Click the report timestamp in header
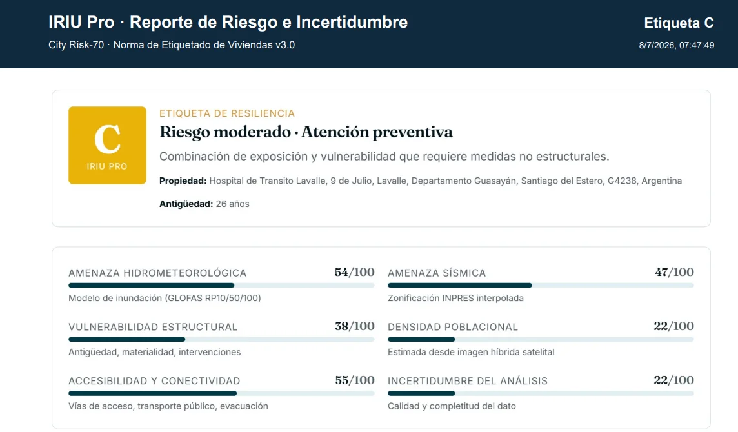 (676, 45)
